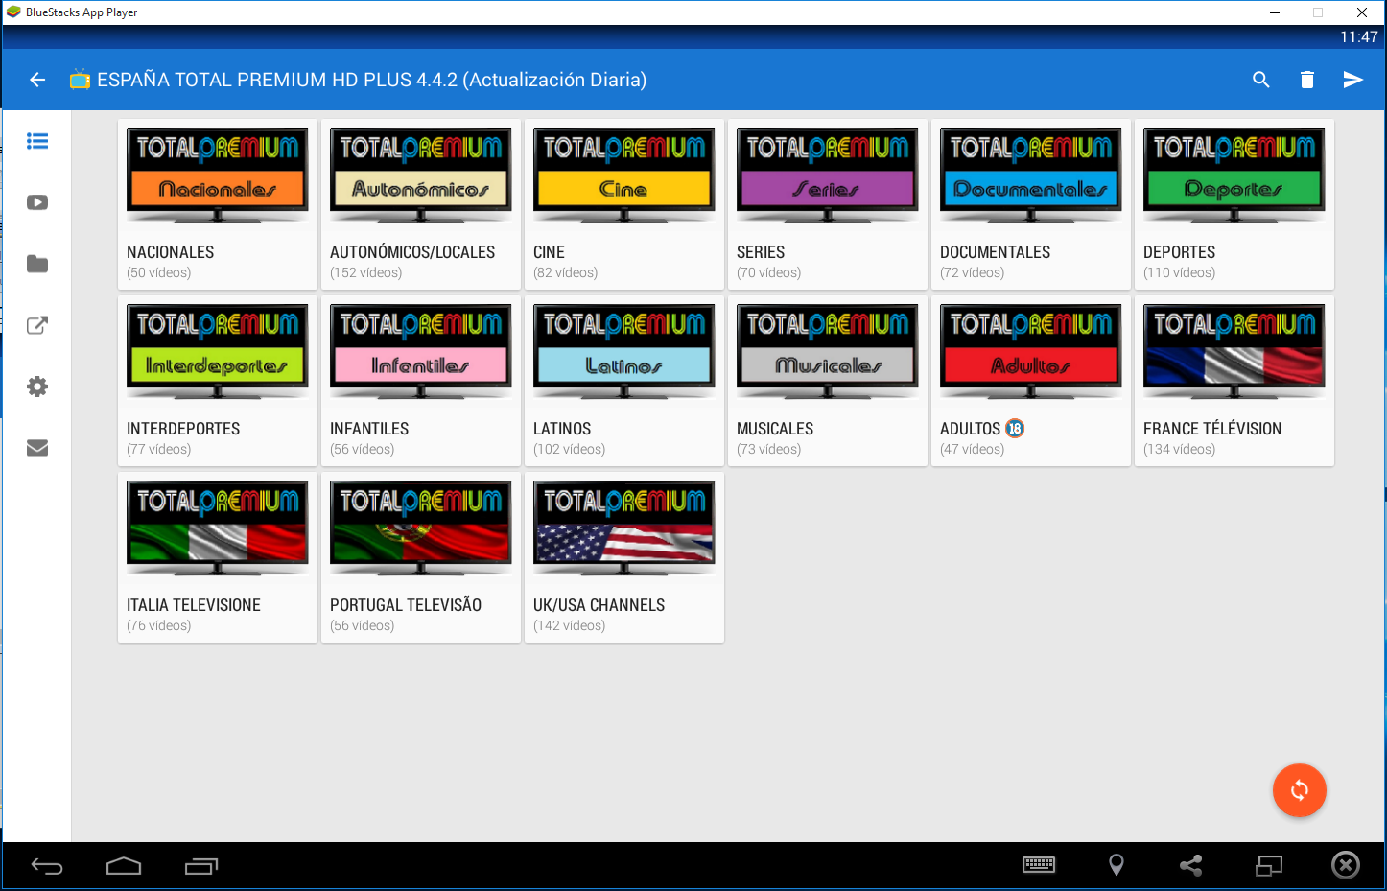Click the (152 vídeos) count
The width and height of the screenshot is (1387, 891).
(x=366, y=273)
